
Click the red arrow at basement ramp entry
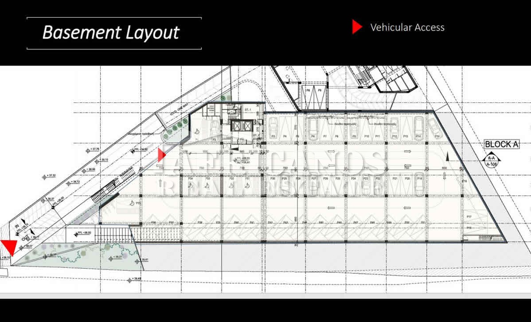162,155
